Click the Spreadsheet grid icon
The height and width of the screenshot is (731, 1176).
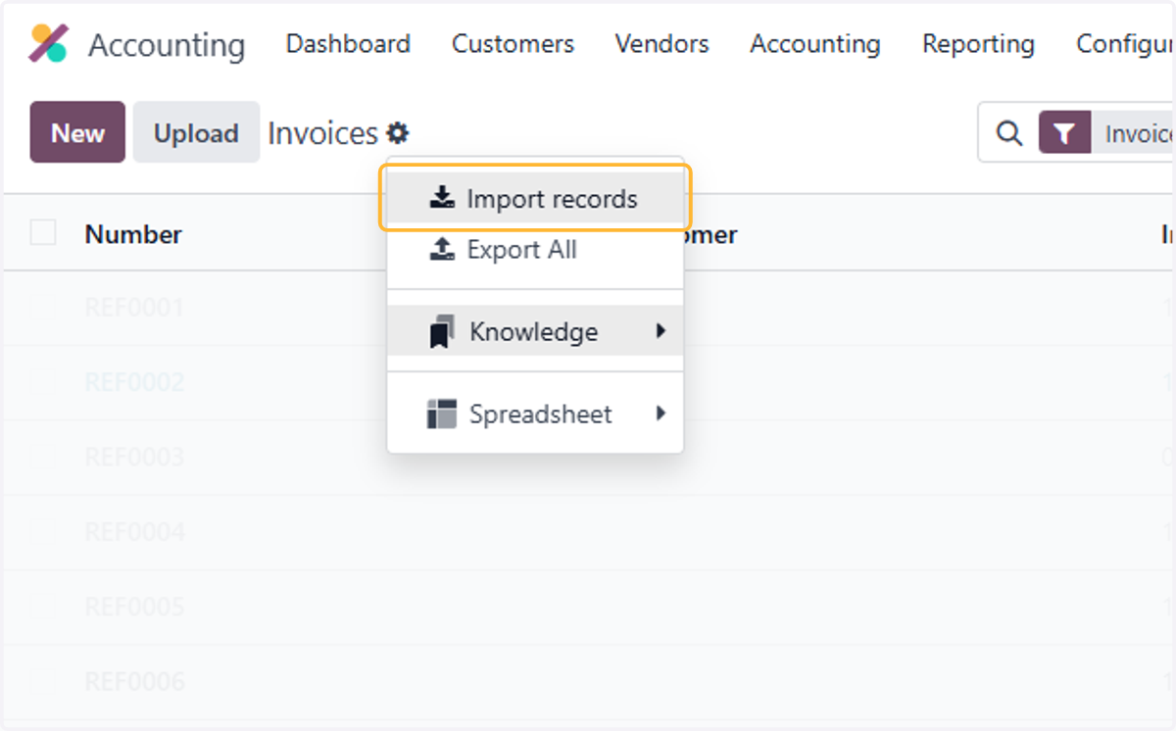442,414
